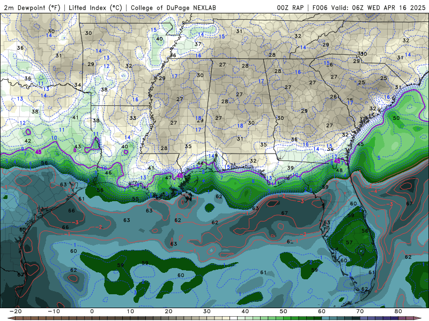Click the 40 label below the colorbar
This screenshot has height=321, width=429.
pyautogui.click(x=245, y=311)
